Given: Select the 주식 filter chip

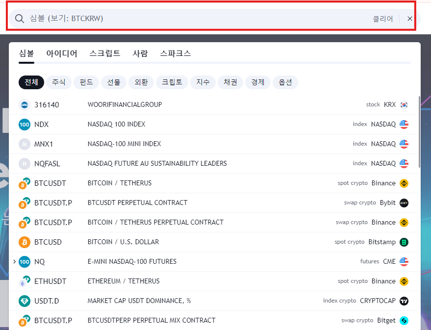Looking at the screenshot, I should (x=59, y=82).
